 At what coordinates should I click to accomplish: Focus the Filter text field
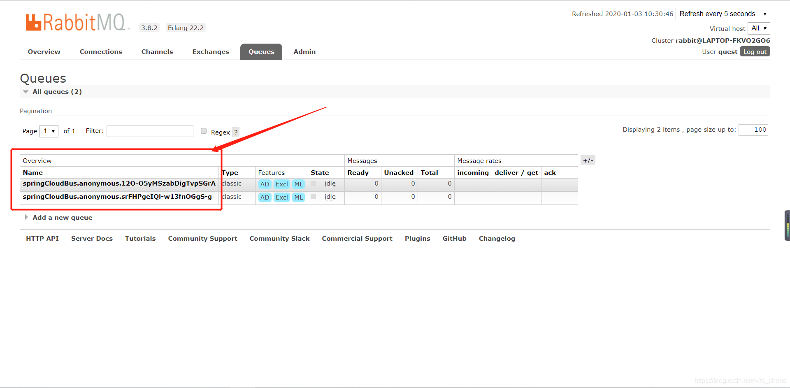pos(150,131)
